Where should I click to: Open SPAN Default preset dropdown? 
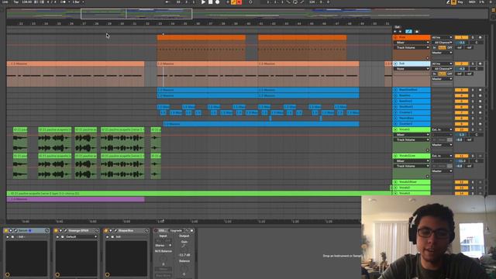[x=81, y=236]
